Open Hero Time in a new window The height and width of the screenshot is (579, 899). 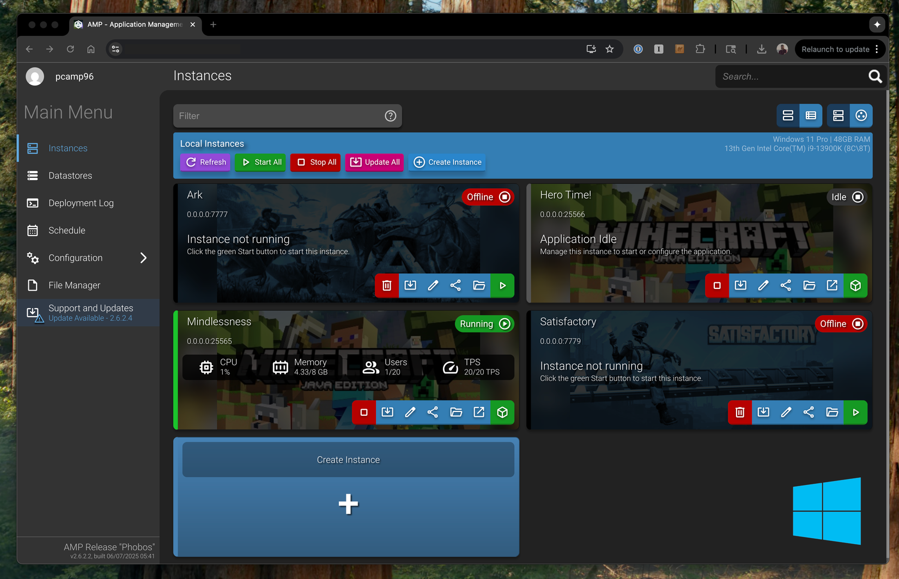833,286
